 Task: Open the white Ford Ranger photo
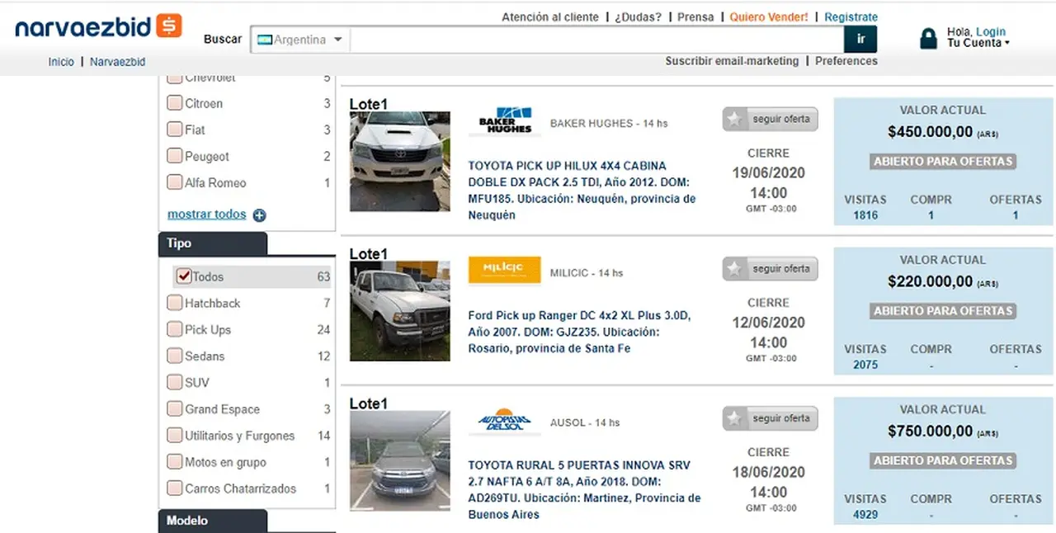pyautogui.click(x=400, y=311)
